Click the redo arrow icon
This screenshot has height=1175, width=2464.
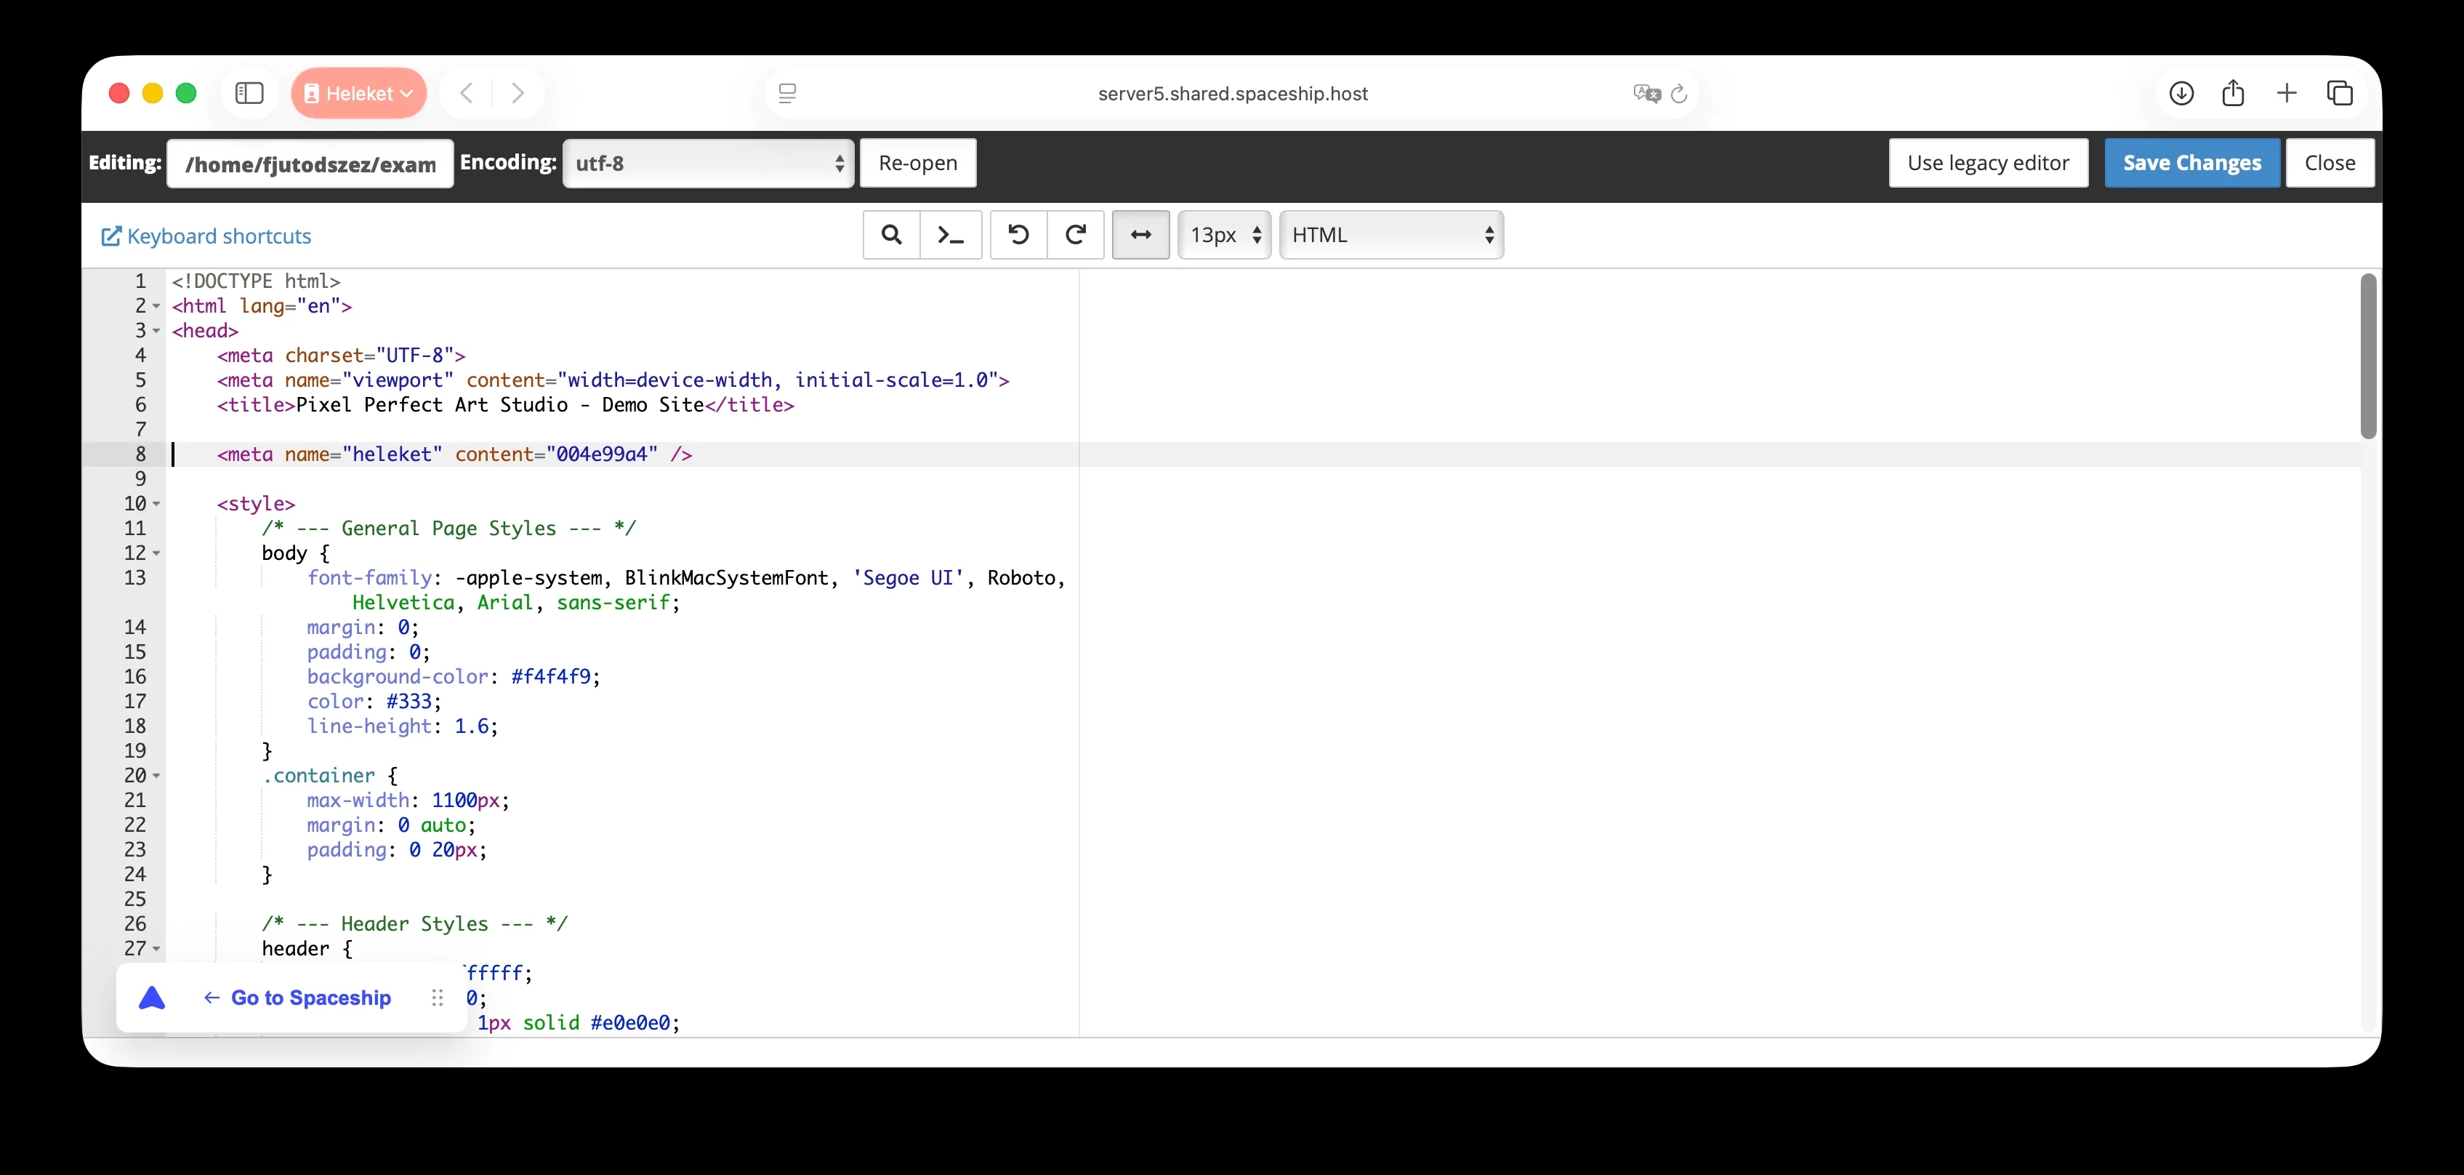(x=1076, y=236)
